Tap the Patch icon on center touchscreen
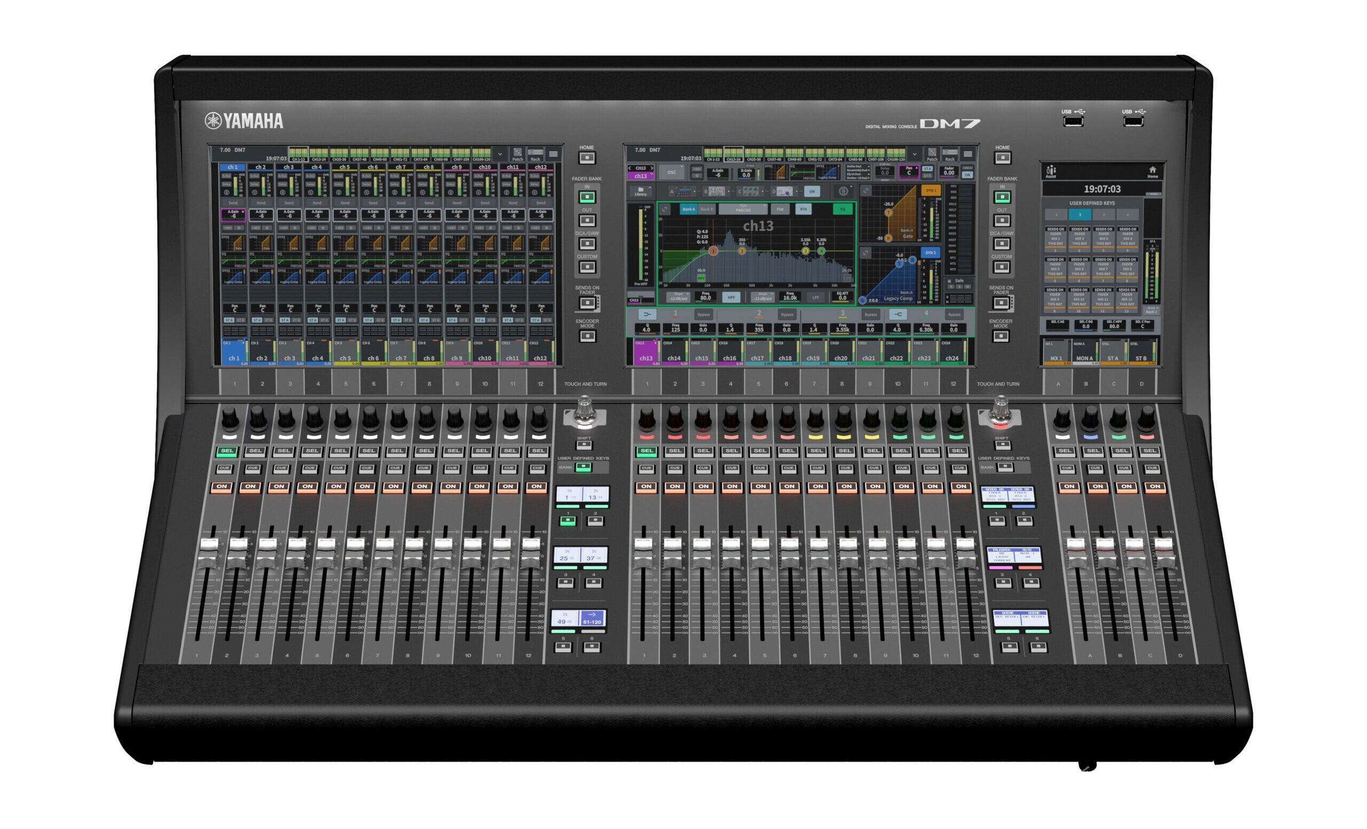 click(932, 154)
